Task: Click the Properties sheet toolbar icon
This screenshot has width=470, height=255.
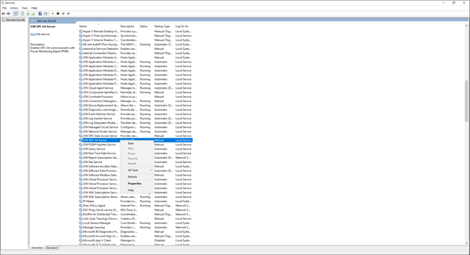Action: [x=22, y=13]
